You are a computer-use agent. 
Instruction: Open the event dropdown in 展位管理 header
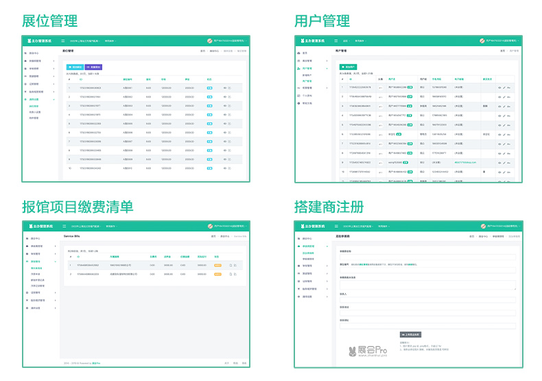(85, 41)
